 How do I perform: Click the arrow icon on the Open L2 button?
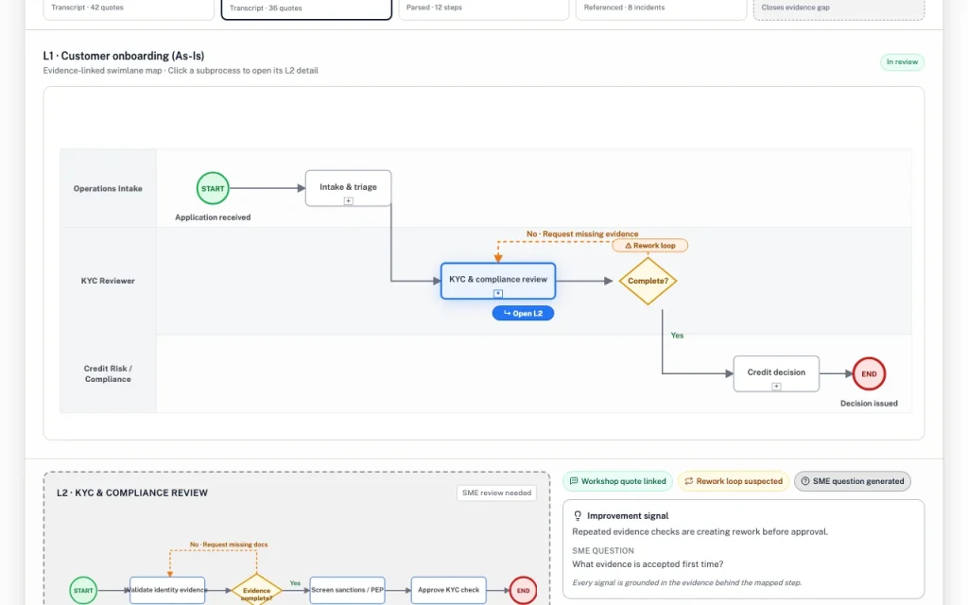point(507,313)
